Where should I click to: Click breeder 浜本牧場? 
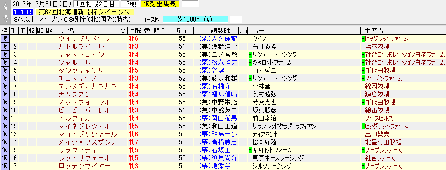tap(377, 47)
